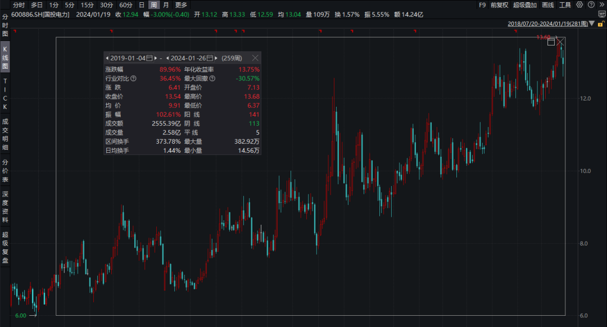
Task: Open 超级复盘 in left sidebar
Action: (x=5, y=247)
